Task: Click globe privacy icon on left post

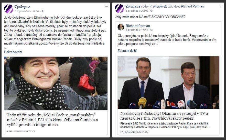Action: [x=43, y=11]
